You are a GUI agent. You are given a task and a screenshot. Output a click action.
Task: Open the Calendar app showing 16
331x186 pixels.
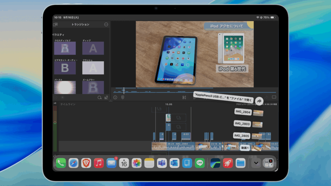124,163
